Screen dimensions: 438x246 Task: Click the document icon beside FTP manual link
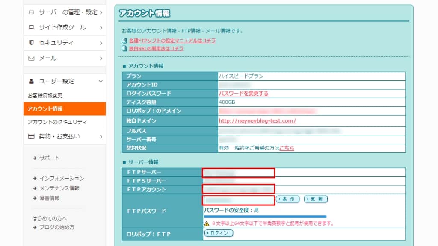(x=124, y=41)
